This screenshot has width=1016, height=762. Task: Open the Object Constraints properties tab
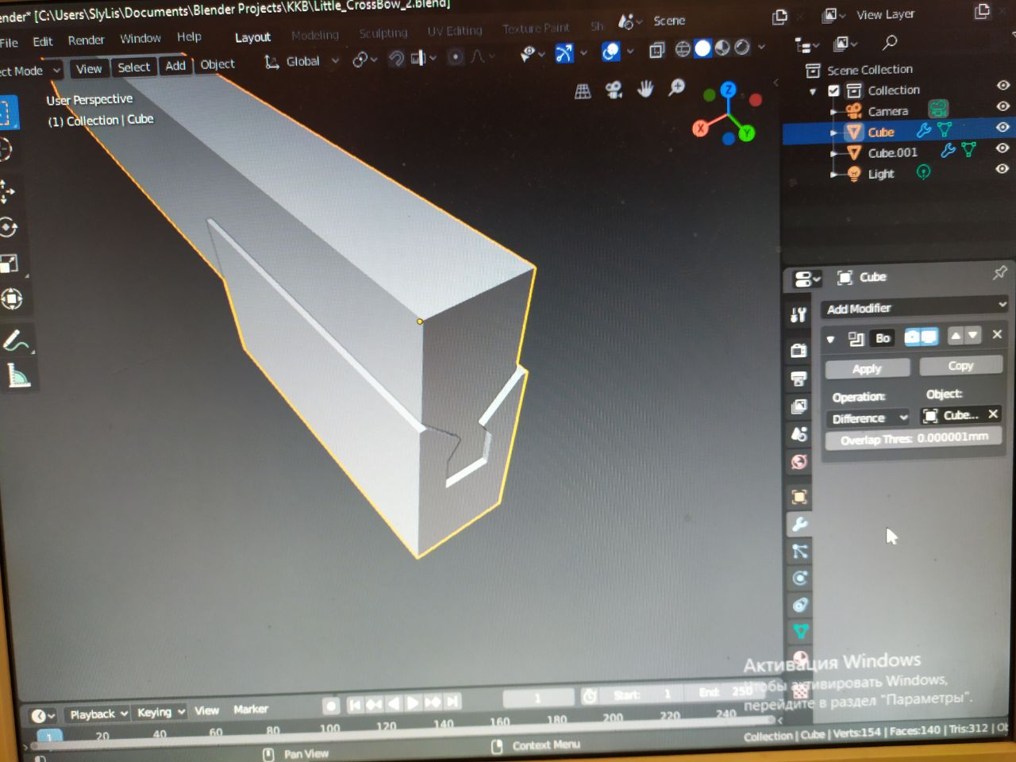pos(800,605)
